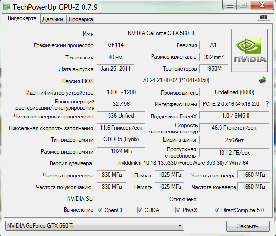
Task: Click the Интерфейс шины label
Action: [176, 104]
